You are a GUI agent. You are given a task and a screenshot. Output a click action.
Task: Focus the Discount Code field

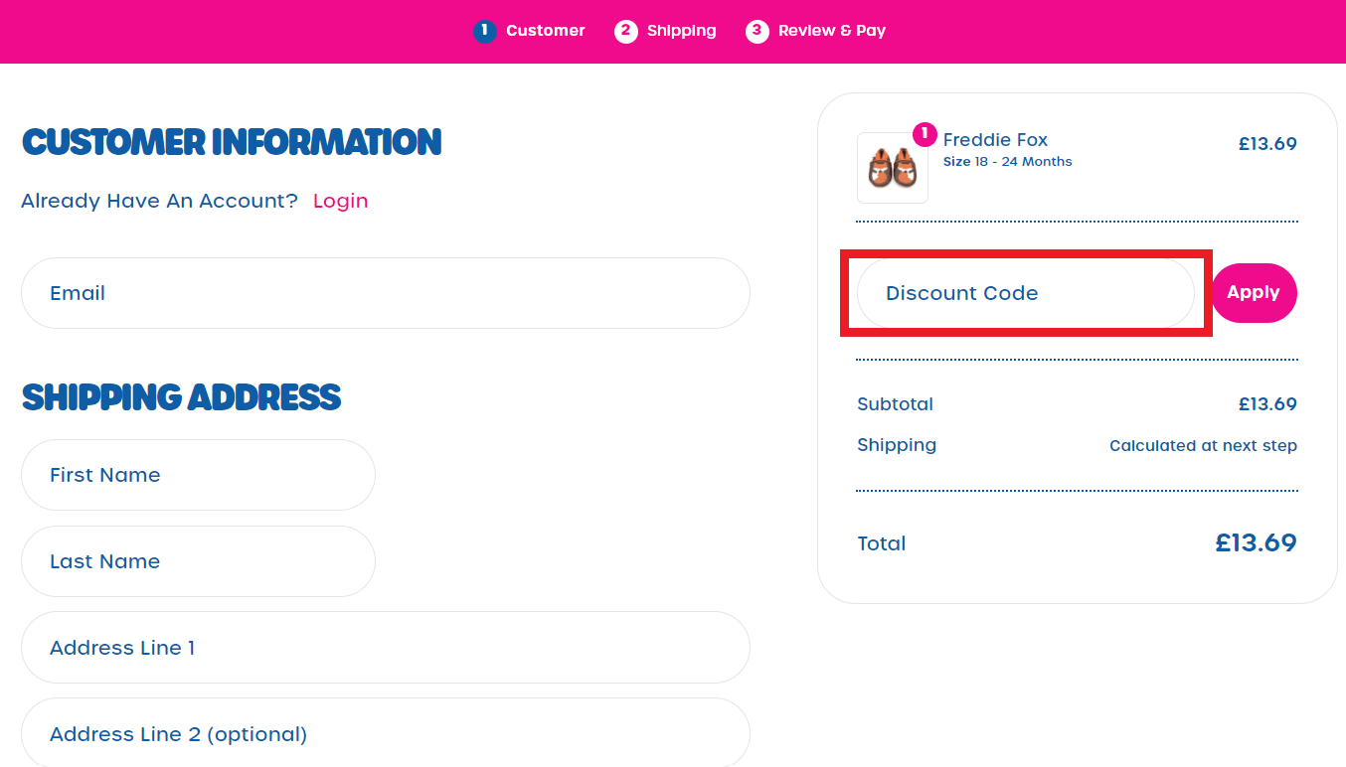coord(1025,293)
